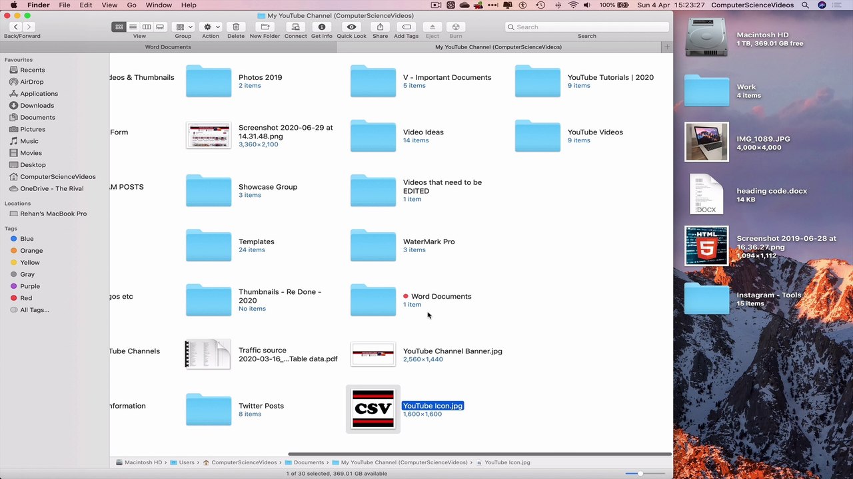This screenshot has height=479, width=853.
Task: Select the YouTube Icon.jpg thumbnail
Action: (x=373, y=409)
